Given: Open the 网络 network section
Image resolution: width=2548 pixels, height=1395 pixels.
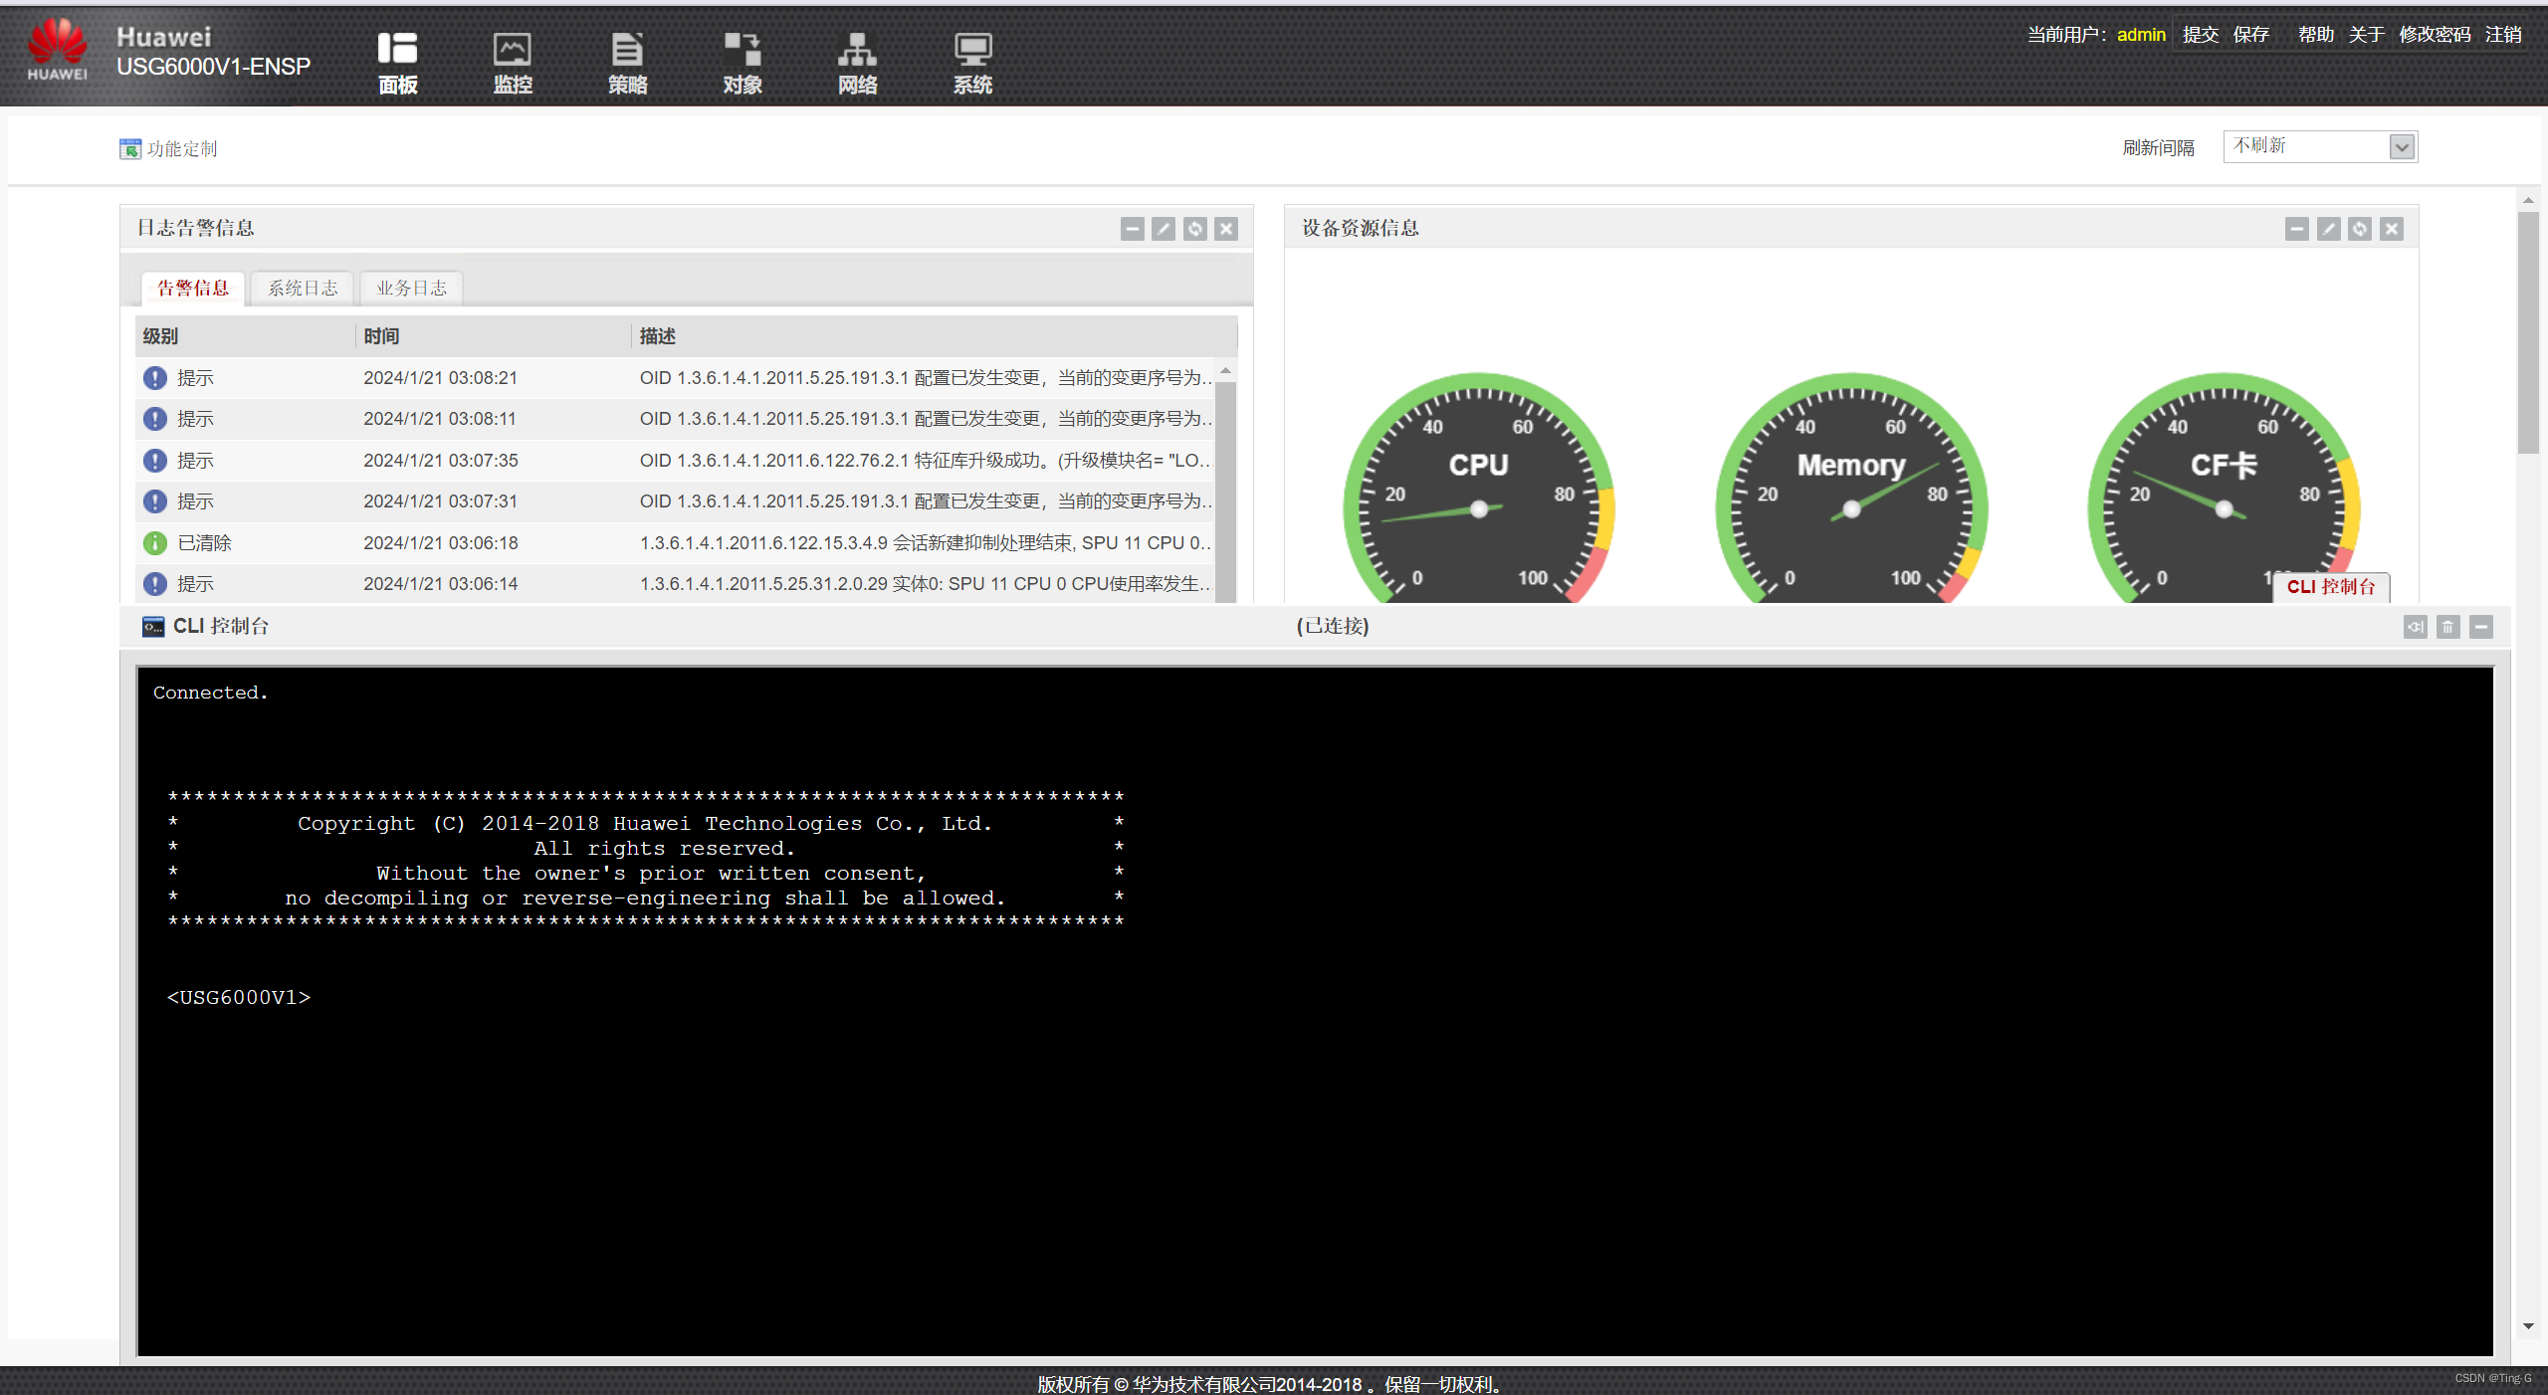Looking at the screenshot, I should pyautogui.click(x=857, y=63).
